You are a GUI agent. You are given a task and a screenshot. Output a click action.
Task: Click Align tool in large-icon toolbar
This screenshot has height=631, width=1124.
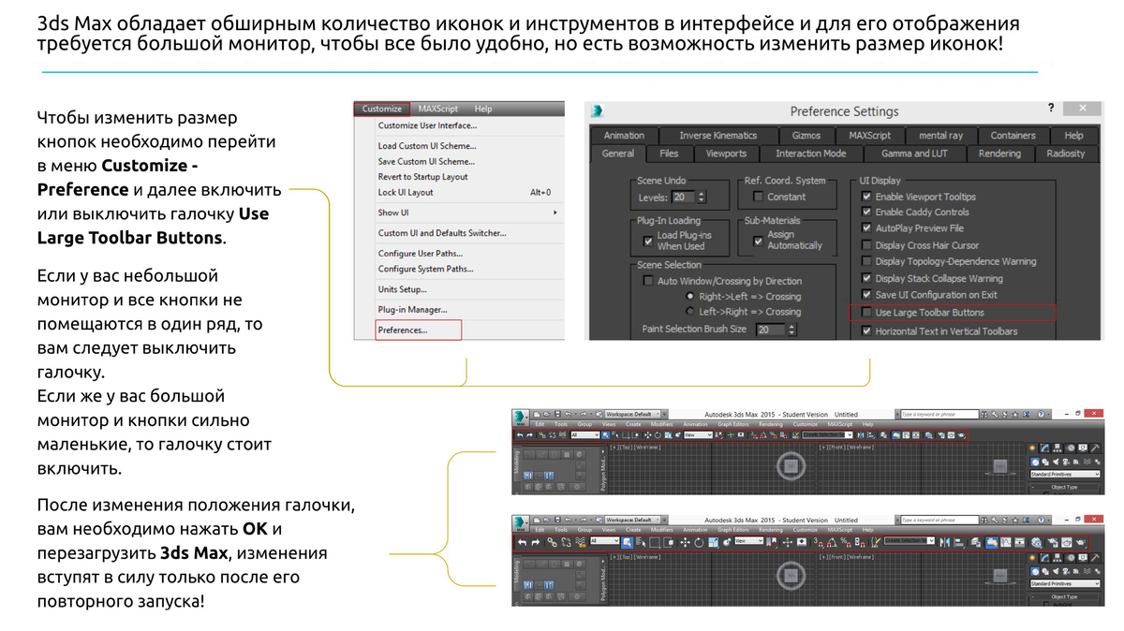tap(959, 542)
